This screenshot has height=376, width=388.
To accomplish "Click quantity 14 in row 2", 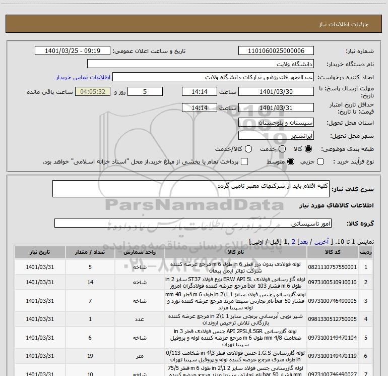I will (x=90, y=282).
